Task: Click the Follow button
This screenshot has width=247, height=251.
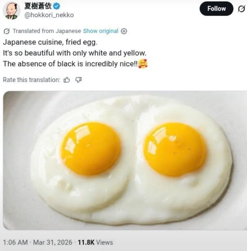Action: coord(216,9)
